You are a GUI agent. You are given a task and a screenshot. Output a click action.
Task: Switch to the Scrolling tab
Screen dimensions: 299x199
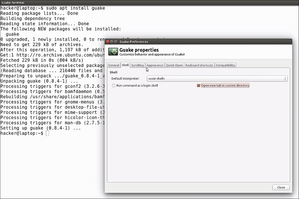point(138,65)
